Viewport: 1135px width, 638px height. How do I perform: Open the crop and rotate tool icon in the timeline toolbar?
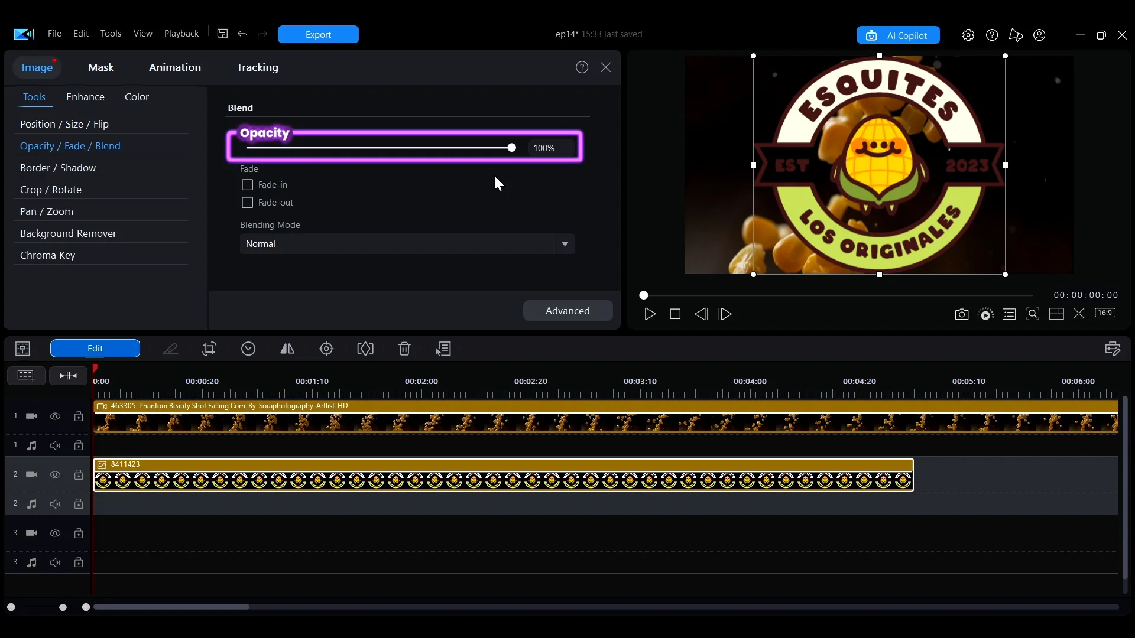point(209,349)
